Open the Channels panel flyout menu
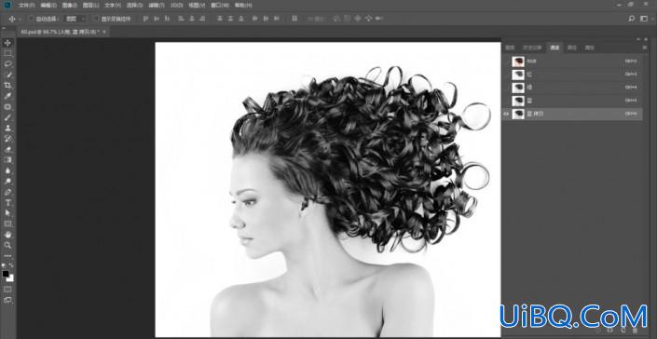Viewport: 657px width, 339px height. click(645, 47)
